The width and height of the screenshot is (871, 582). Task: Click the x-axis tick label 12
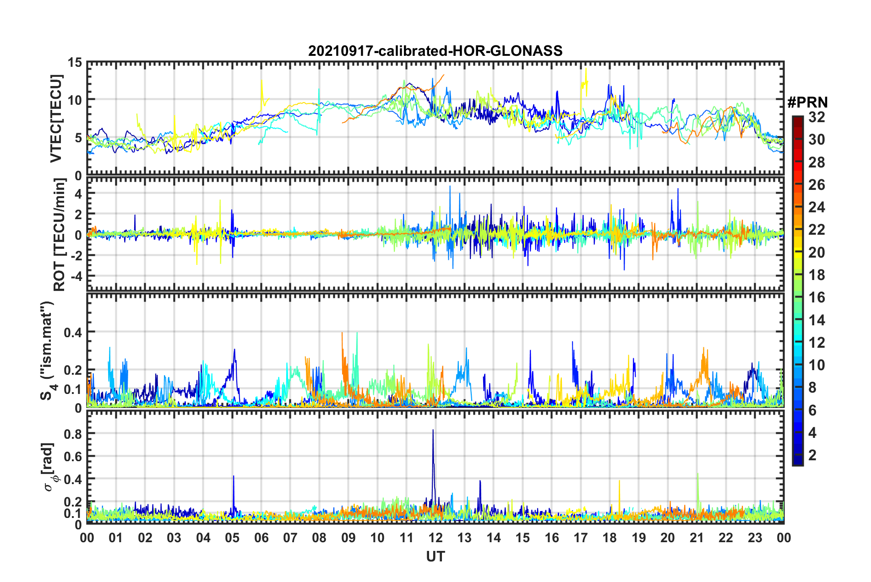(x=435, y=537)
